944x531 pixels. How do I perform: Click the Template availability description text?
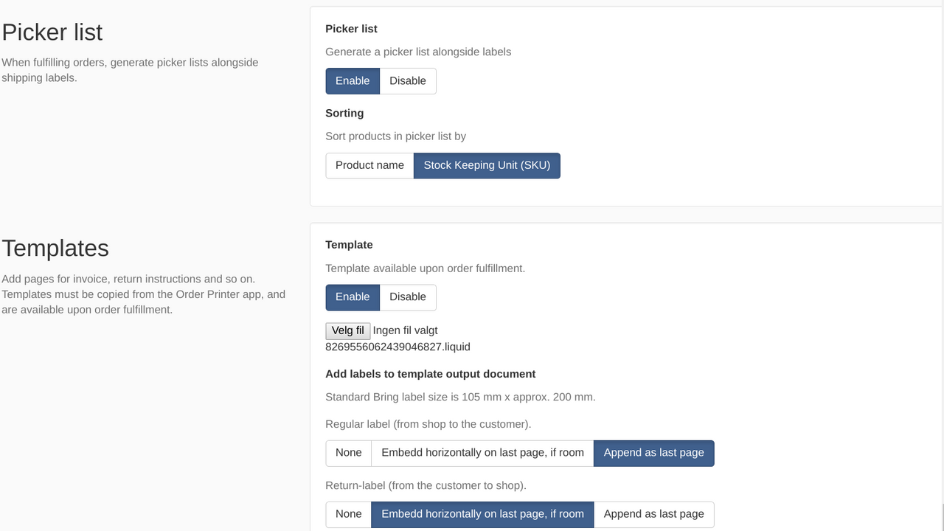(425, 268)
